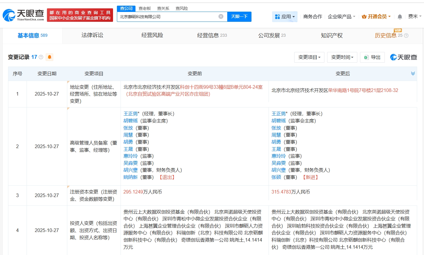Expand the 企业级产品 dropdown in the header
The width and height of the screenshot is (424, 255).
(x=341, y=17)
